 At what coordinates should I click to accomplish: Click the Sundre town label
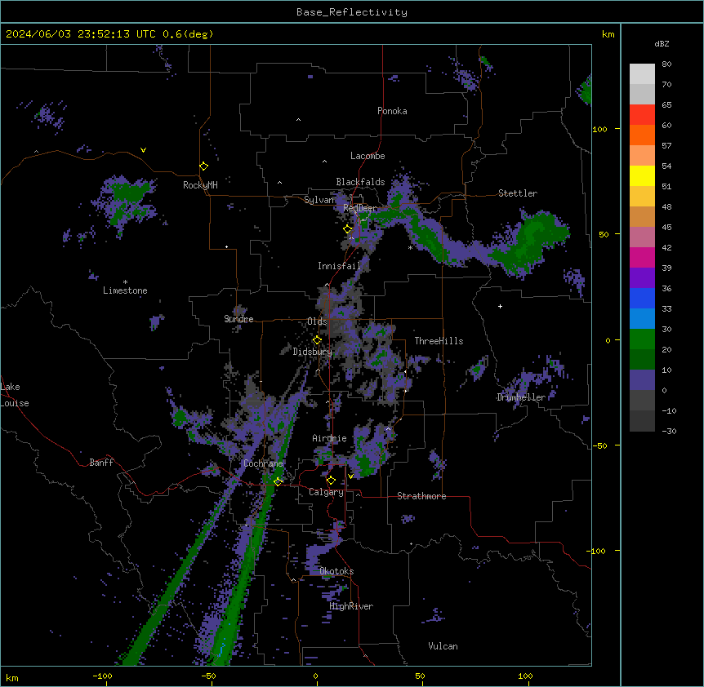(x=238, y=319)
